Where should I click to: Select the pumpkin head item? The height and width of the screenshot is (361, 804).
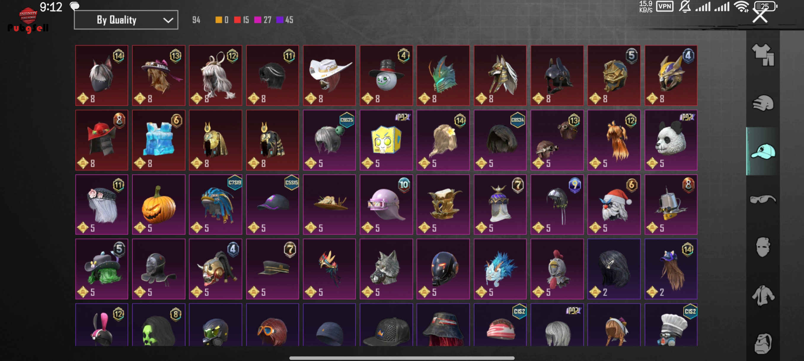click(x=159, y=204)
